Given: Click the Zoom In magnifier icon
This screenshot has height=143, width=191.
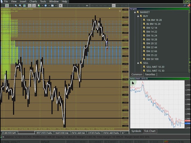Looking at the screenshot, I should tap(16, 5).
